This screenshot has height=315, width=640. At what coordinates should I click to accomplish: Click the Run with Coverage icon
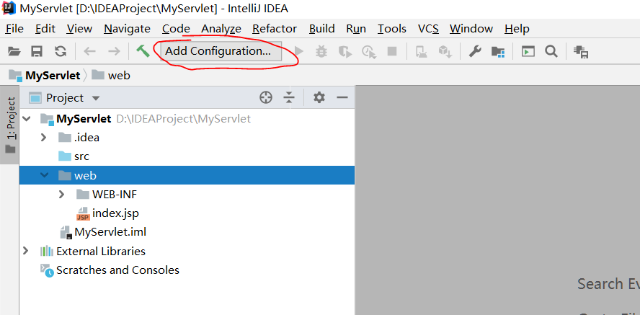click(x=345, y=51)
